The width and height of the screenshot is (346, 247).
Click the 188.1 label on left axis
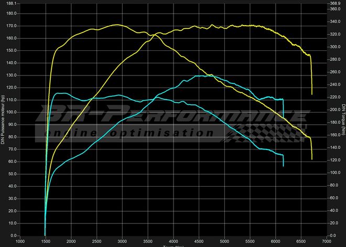(x=11, y=3)
